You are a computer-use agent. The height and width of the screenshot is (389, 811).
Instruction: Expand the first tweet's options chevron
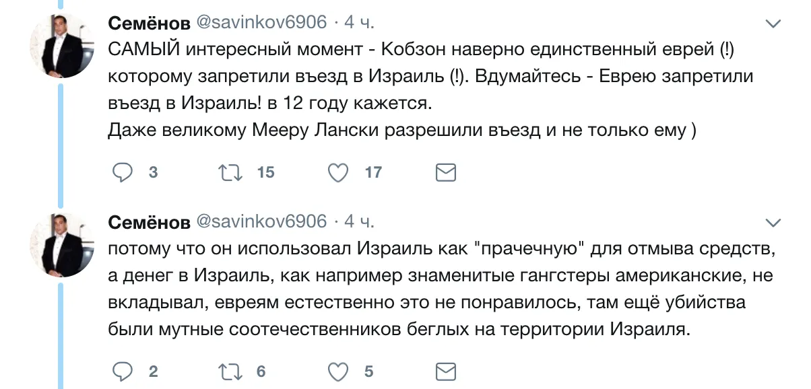775,24
